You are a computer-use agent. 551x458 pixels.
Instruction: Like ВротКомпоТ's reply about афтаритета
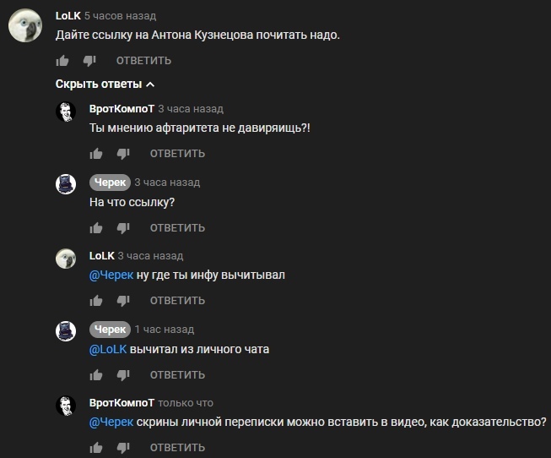point(96,154)
